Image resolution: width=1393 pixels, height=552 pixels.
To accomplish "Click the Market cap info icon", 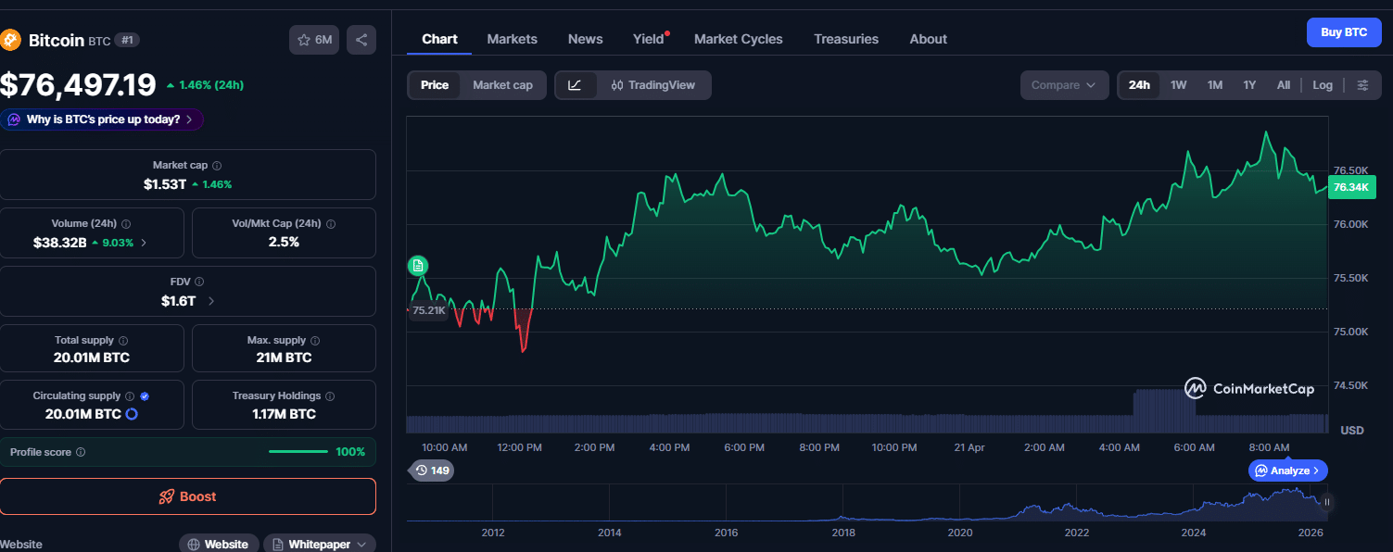I will 217,166.
